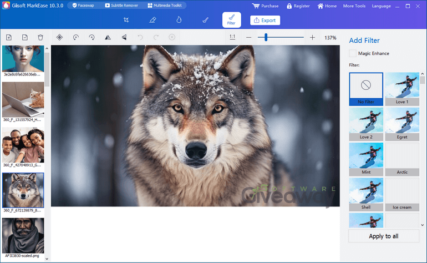Apply the Egret filter
The image size is (427, 263).
pos(402,124)
